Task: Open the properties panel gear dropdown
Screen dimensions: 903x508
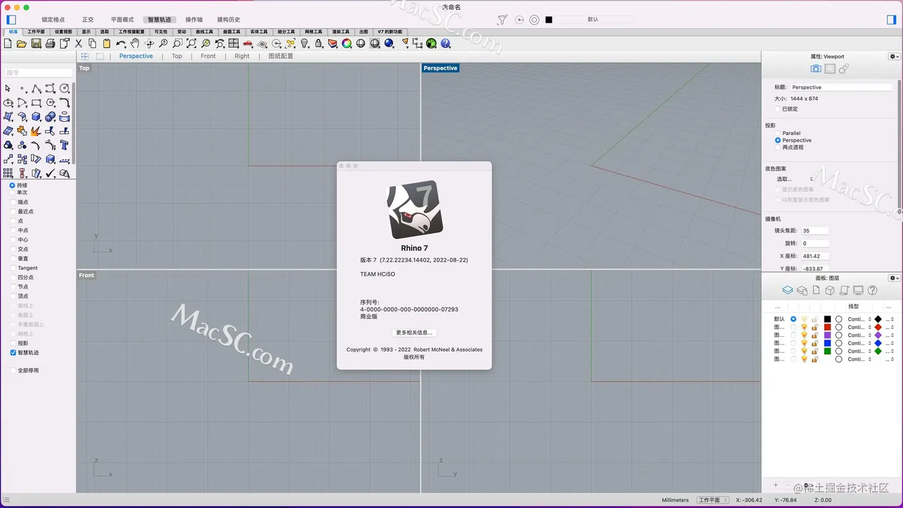Action: (x=894, y=57)
